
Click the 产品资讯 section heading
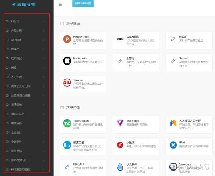click(73, 108)
